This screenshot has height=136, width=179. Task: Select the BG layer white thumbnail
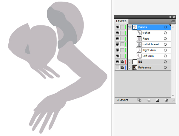point(135,62)
